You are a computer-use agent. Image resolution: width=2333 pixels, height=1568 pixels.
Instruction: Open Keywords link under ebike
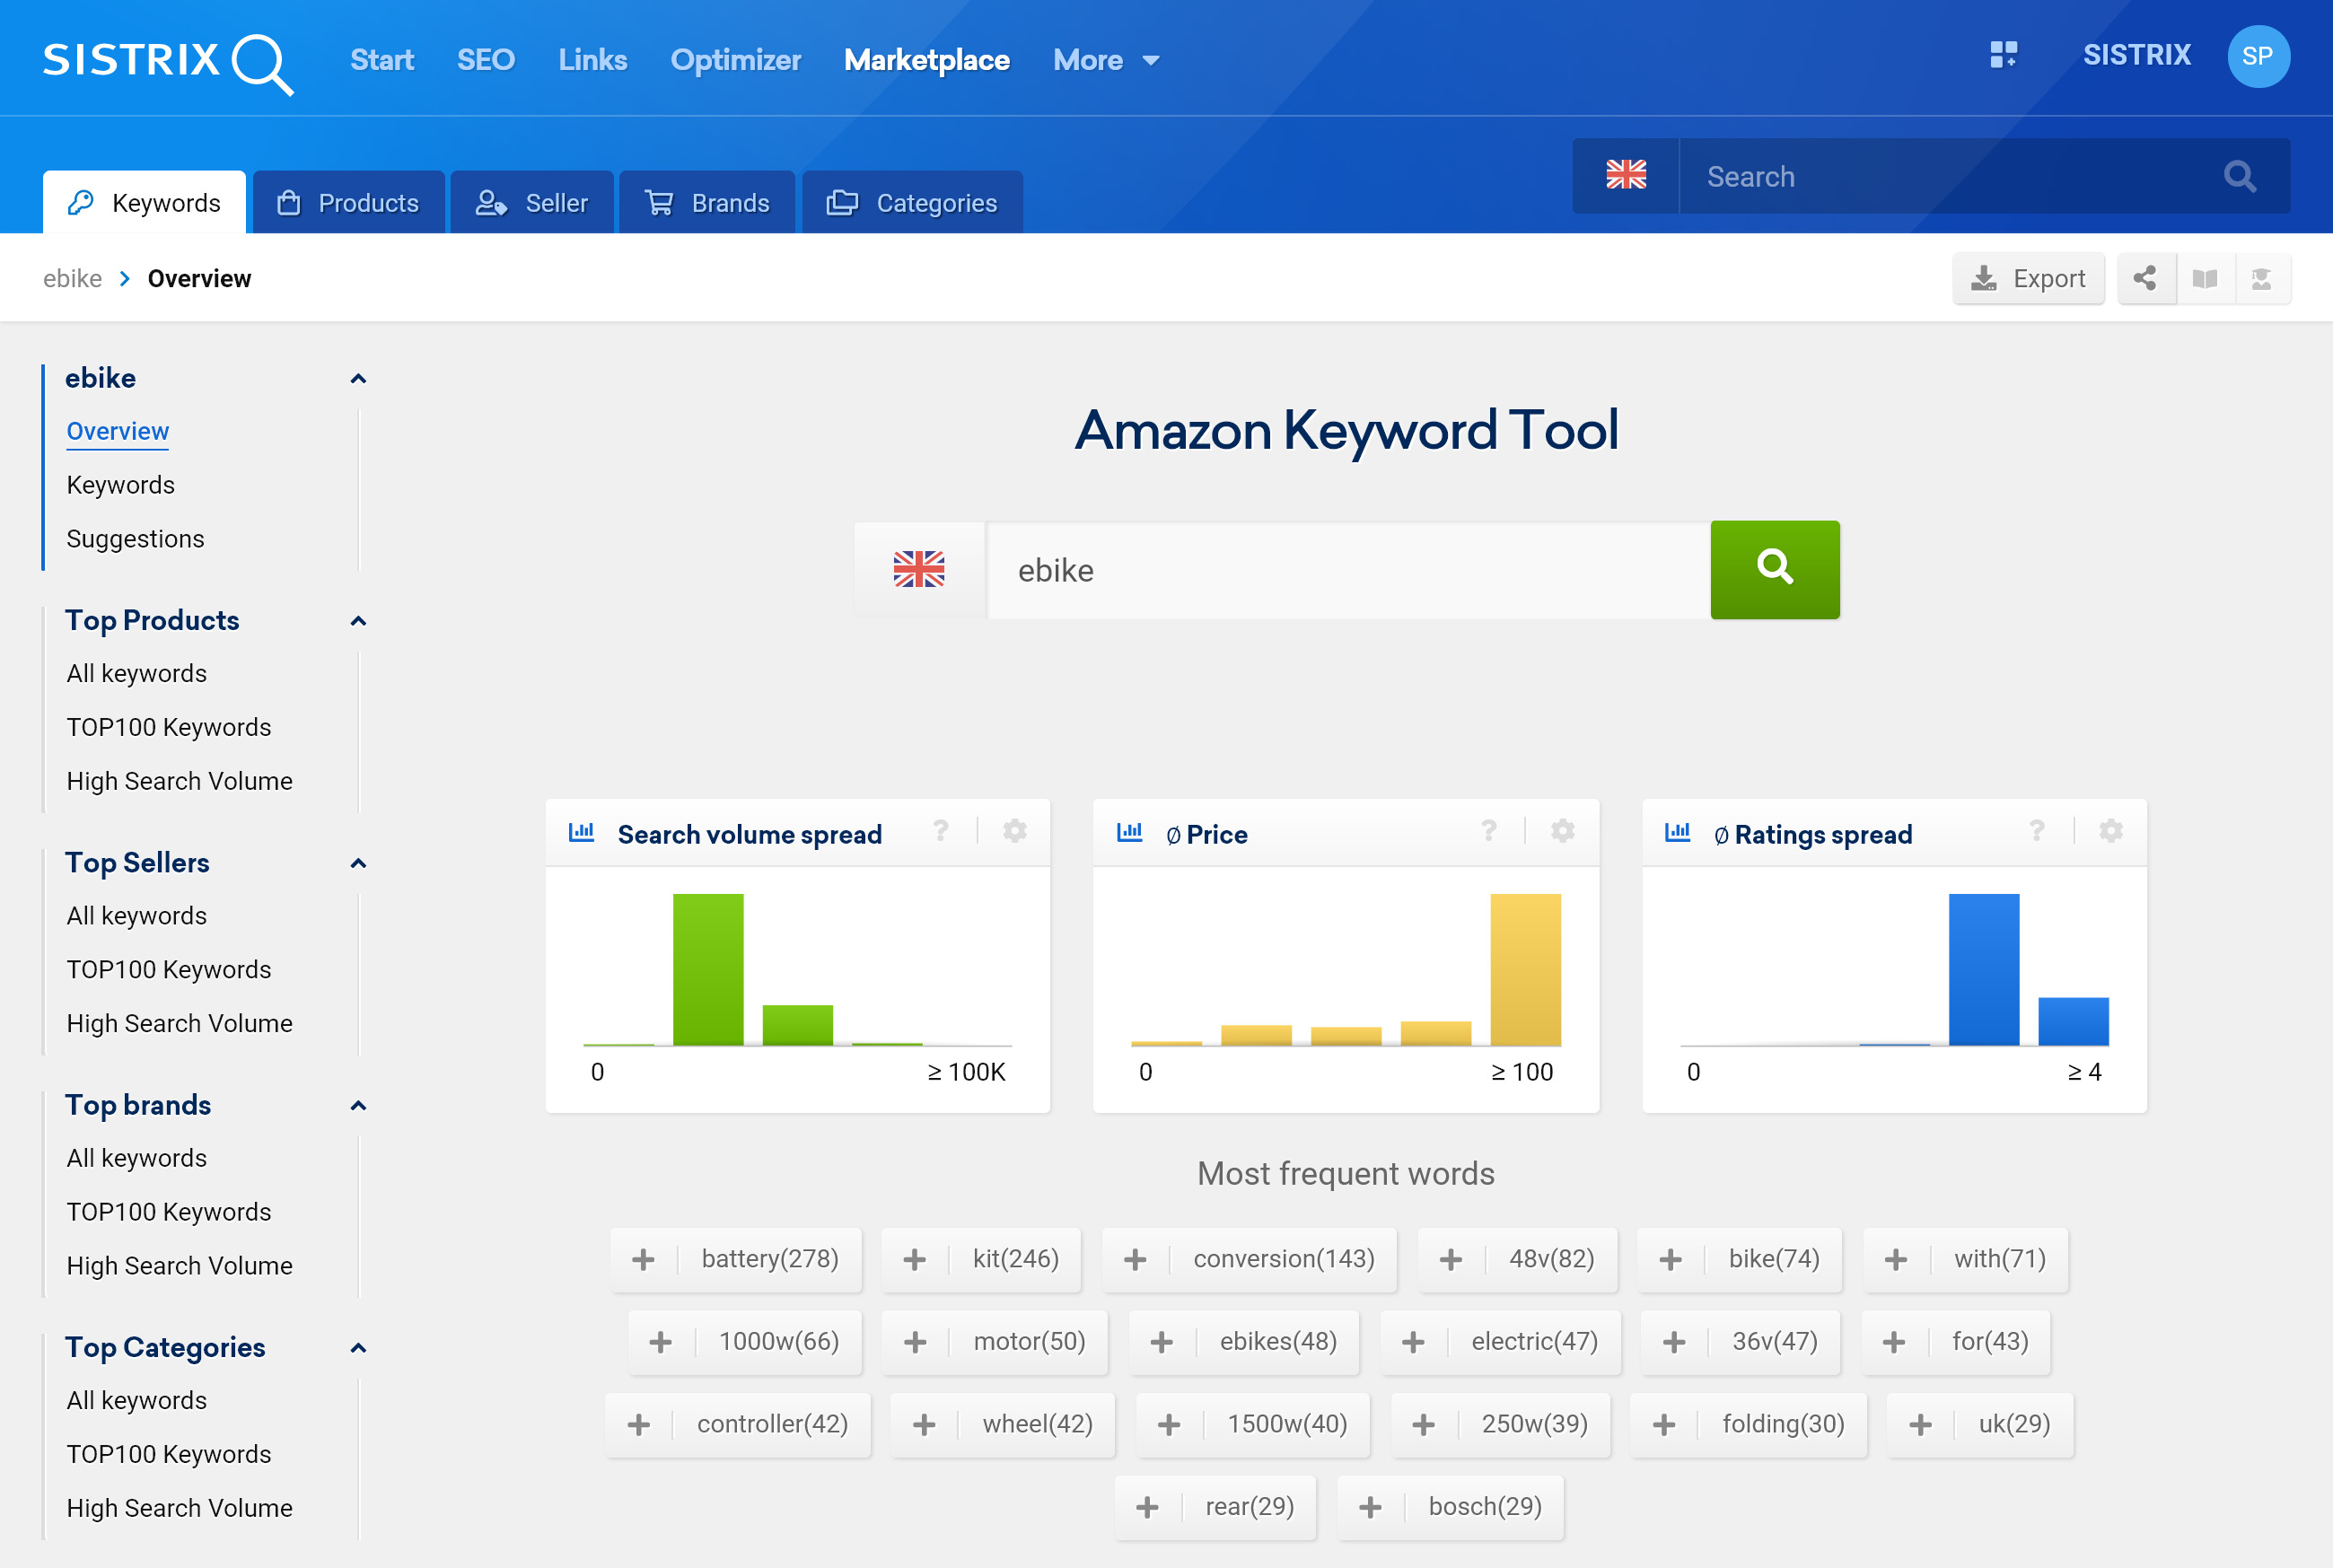[120, 485]
